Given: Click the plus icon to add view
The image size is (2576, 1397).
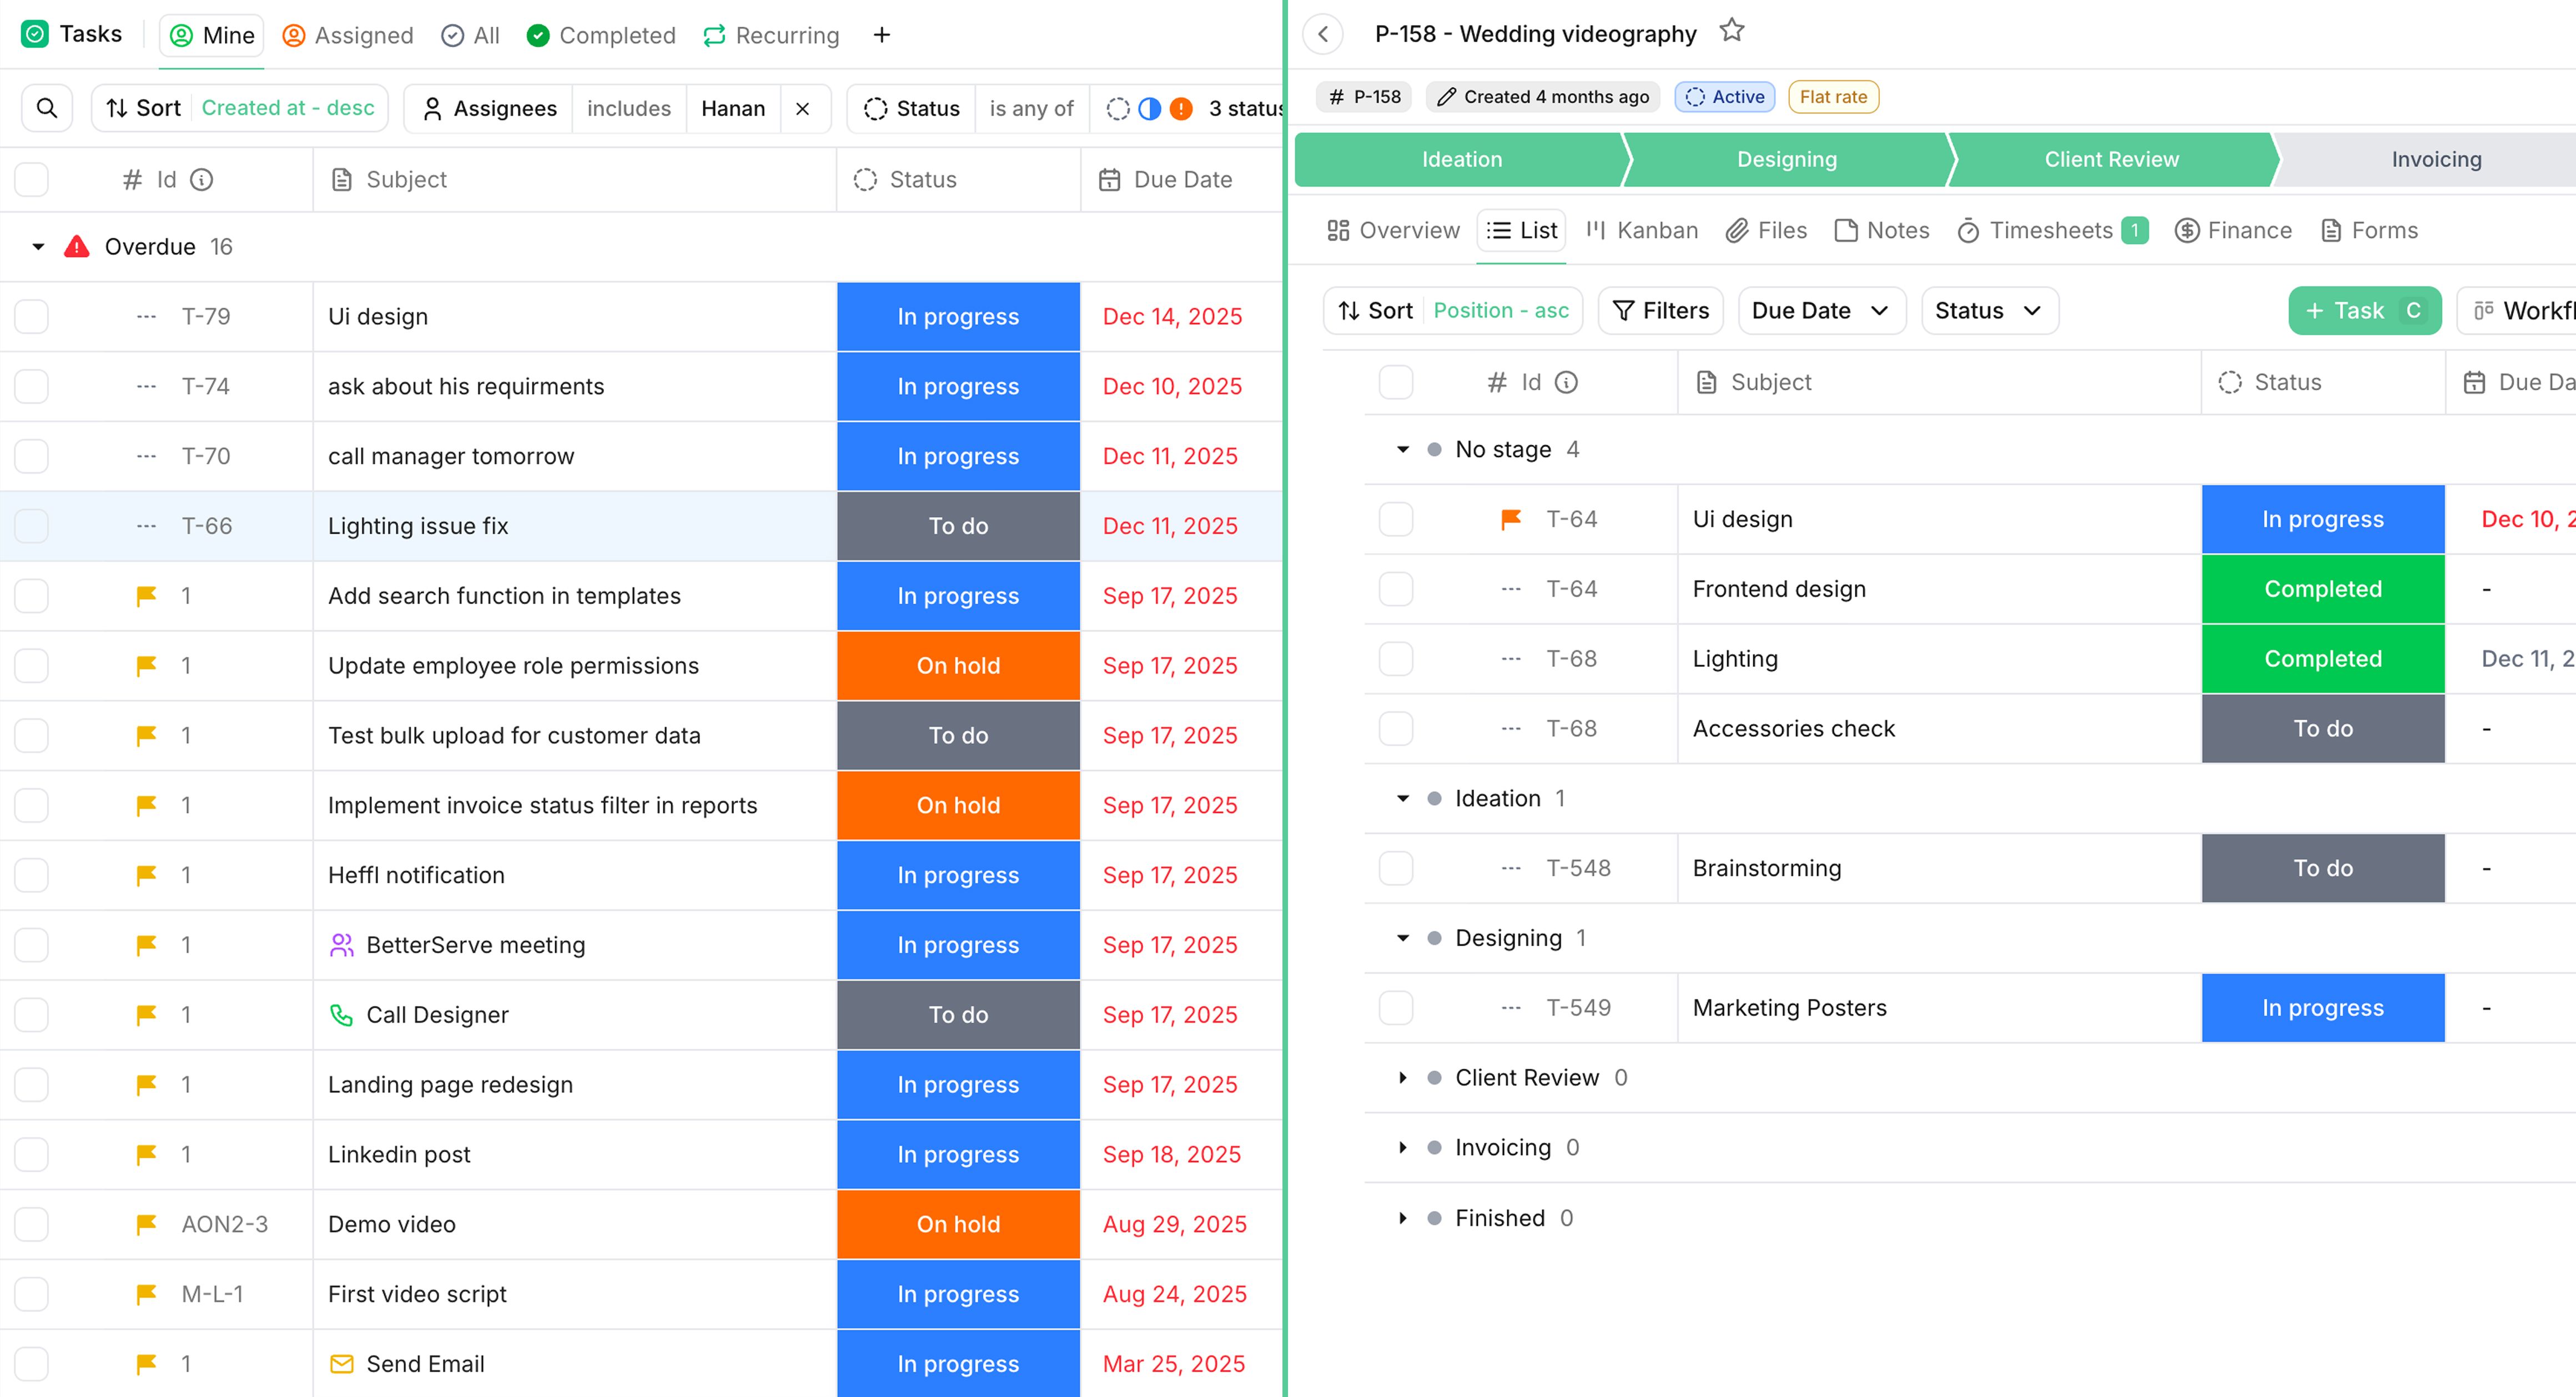Looking at the screenshot, I should (881, 35).
